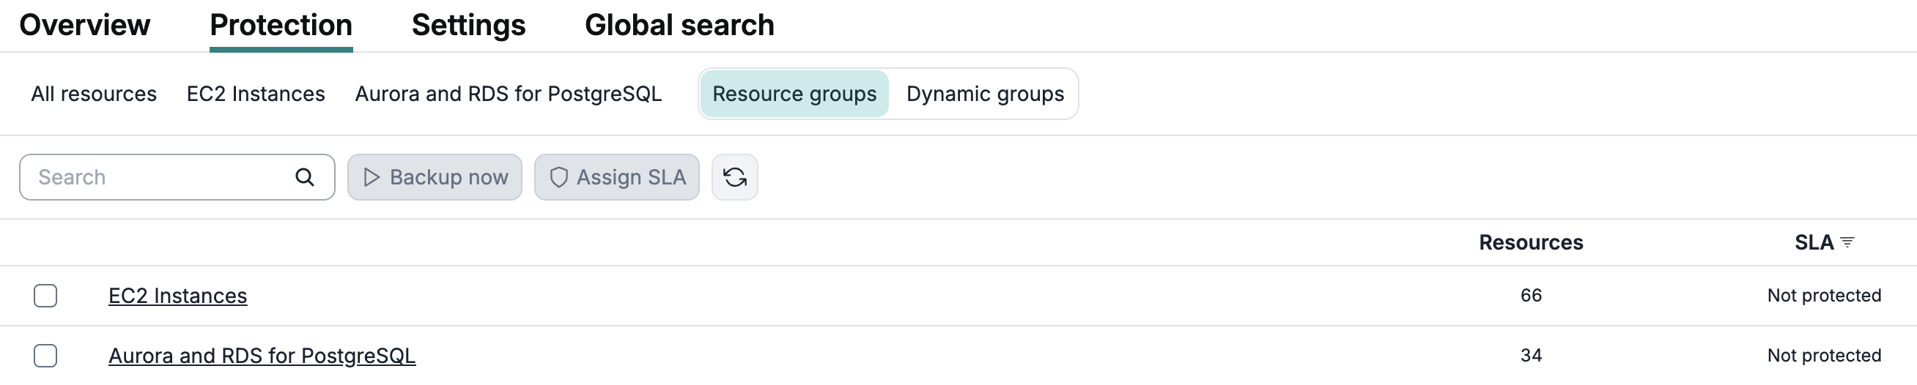Open the Settings tab
Viewport: 1917px width, 385px height.
pos(469,26)
